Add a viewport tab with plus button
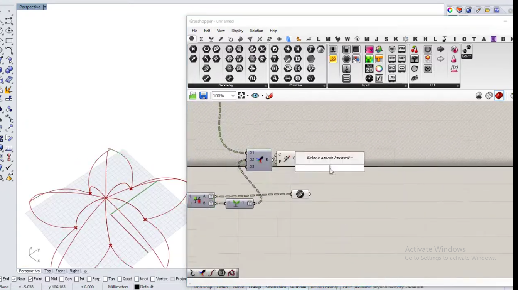518x290 pixels. [85, 271]
